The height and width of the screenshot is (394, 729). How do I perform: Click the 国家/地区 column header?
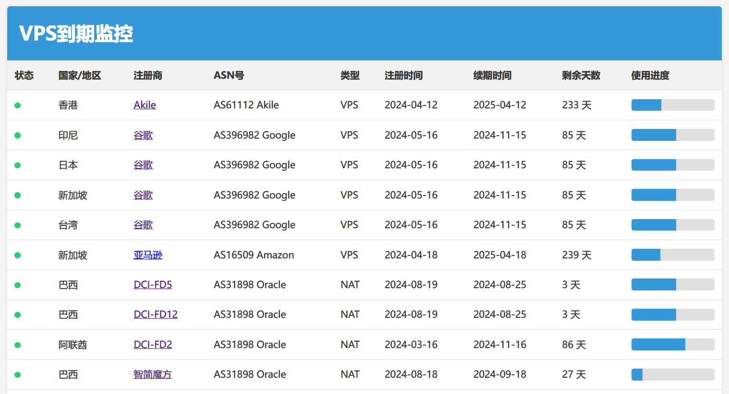80,75
